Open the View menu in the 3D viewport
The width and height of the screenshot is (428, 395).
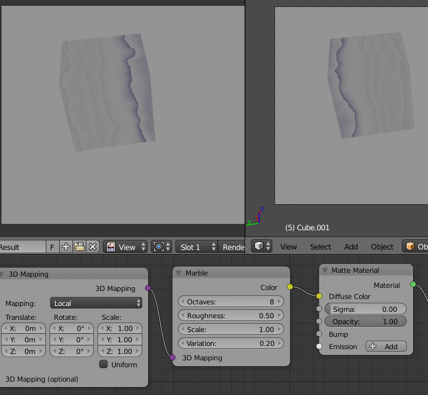click(x=288, y=247)
